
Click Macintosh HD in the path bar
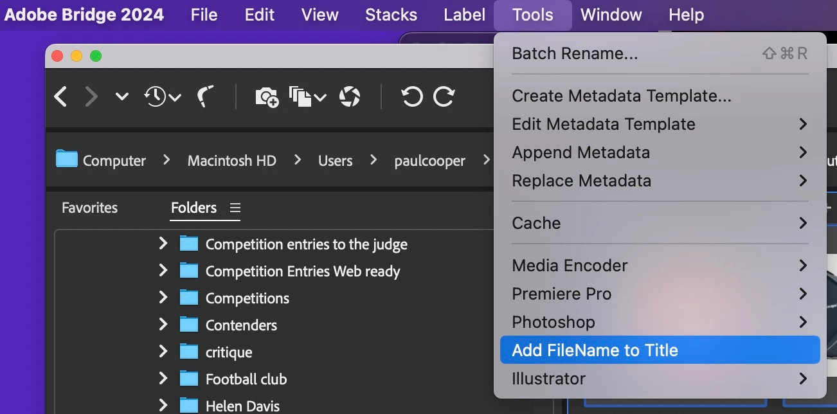point(232,161)
